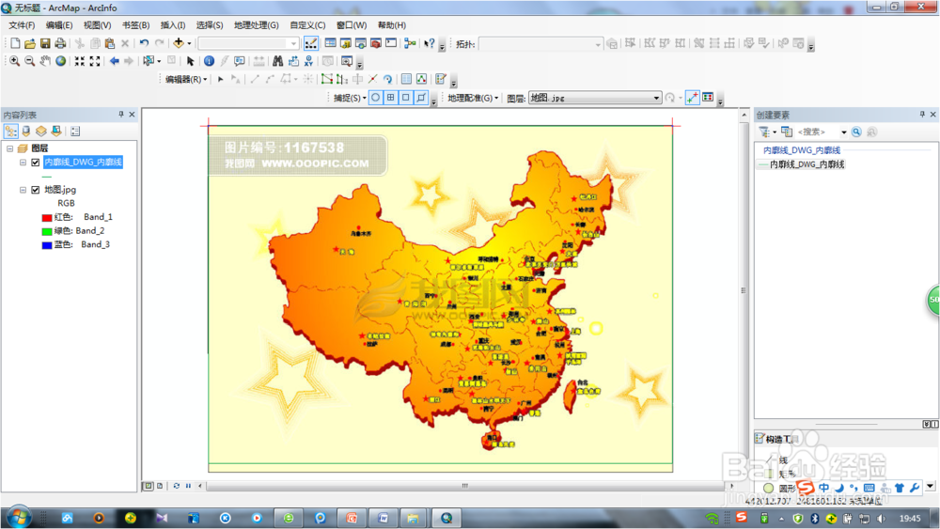The height and width of the screenshot is (529, 940).
Task: Go back to previous extent
Action: tap(114, 61)
